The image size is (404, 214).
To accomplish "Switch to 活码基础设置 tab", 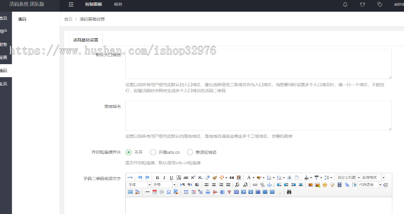I will 86,40.
